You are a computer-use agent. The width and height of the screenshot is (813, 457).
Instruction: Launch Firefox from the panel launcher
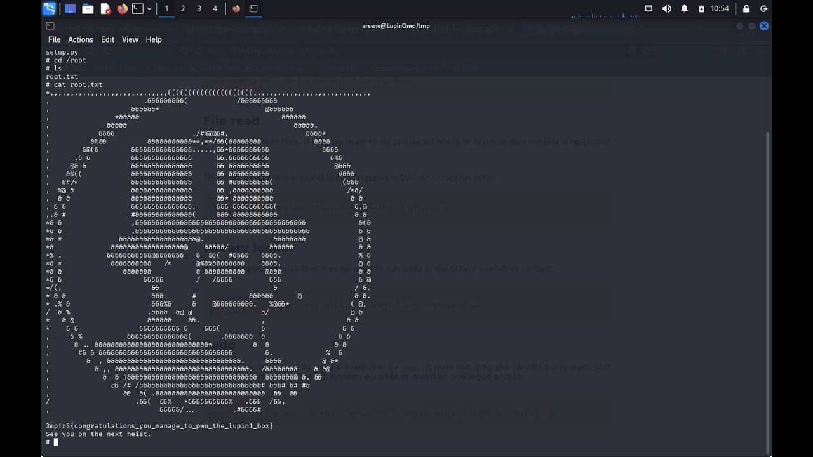click(122, 9)
